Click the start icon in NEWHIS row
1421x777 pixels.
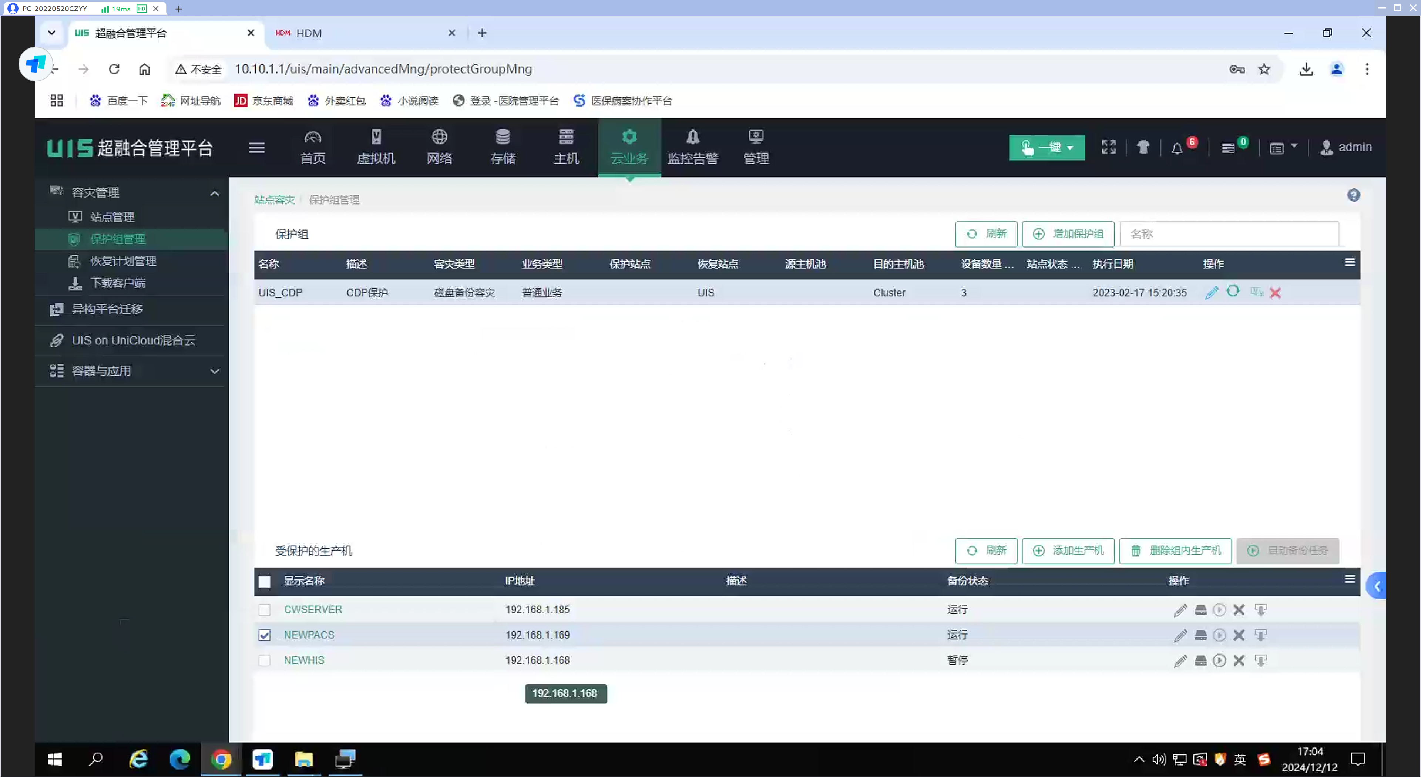(1220, 660)
